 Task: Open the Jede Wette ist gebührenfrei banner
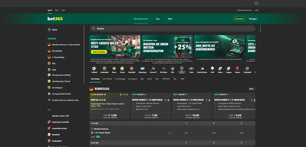(219, 46)
